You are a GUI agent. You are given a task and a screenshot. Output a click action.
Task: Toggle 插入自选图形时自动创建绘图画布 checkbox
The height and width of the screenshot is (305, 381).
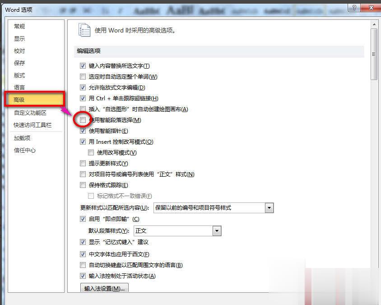click(x=83, y=109)
